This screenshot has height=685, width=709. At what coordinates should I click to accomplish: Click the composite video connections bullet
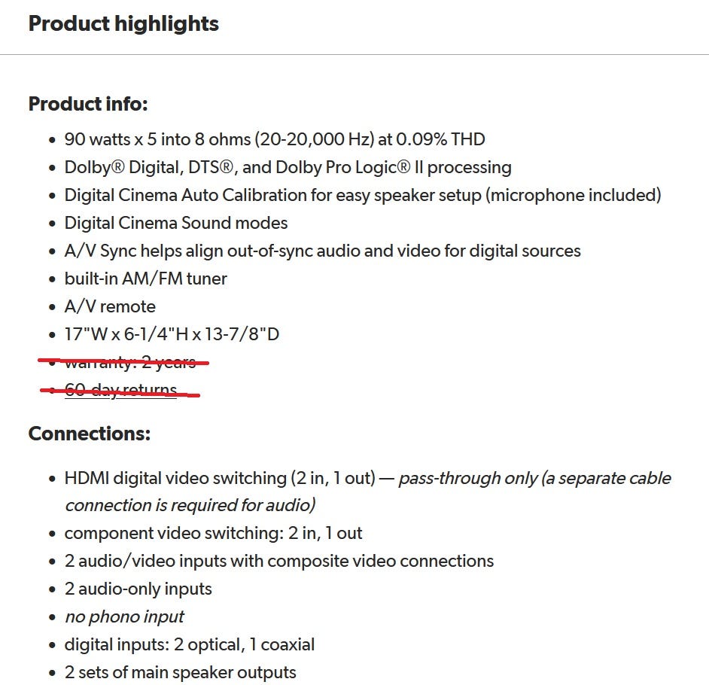[279, 561]
